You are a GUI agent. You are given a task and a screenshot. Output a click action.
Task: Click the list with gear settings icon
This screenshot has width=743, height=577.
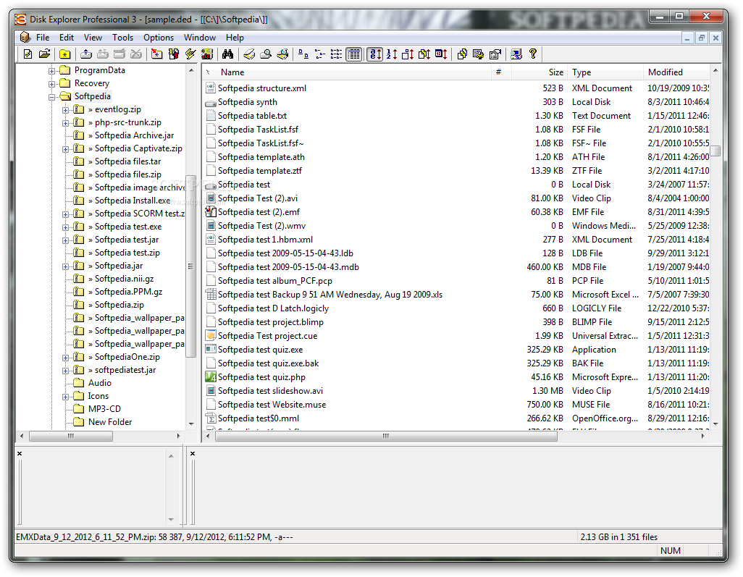pyautogui.click(x=479, y=54)
